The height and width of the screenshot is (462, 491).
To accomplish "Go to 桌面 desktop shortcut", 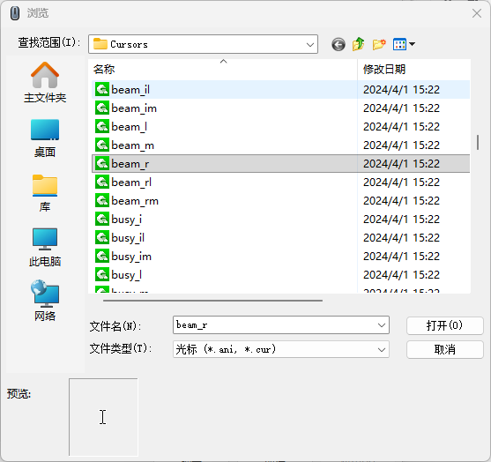I will coord(45,138).
